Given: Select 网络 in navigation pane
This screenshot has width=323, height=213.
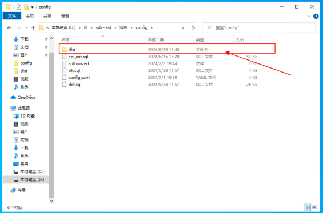Looking at the screenshot, I should pyautogui.click(x=21, y=190).
